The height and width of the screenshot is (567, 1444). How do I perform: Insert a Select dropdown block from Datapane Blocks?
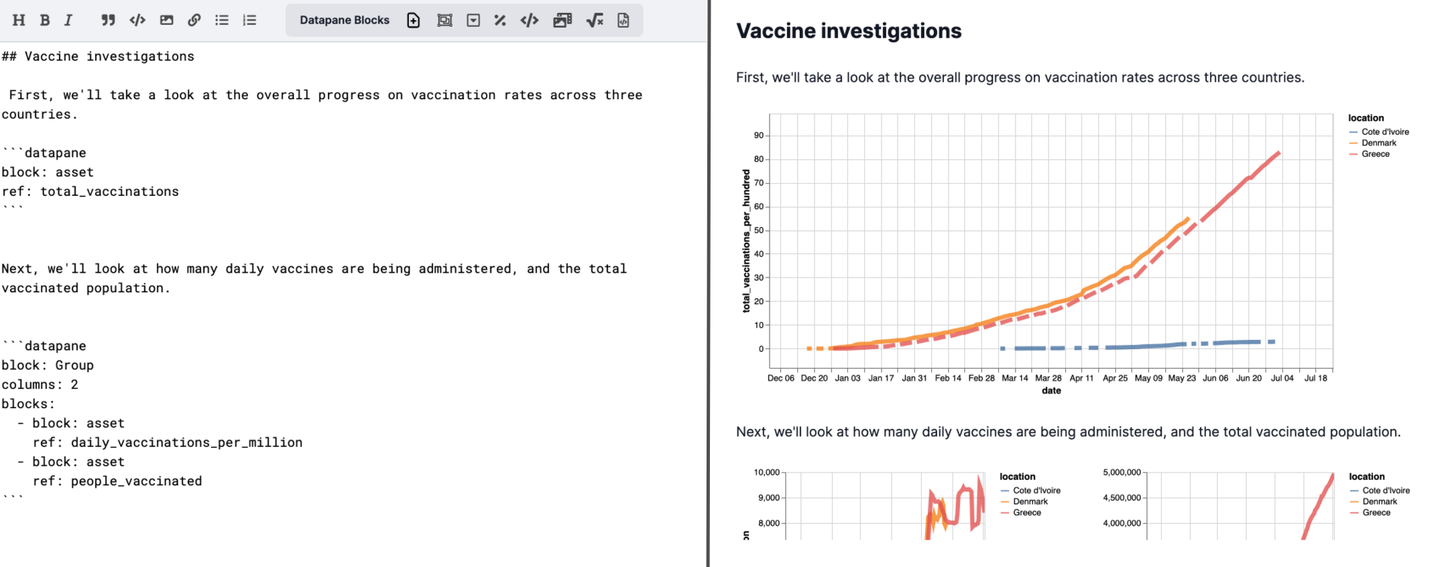click(473, 20)
